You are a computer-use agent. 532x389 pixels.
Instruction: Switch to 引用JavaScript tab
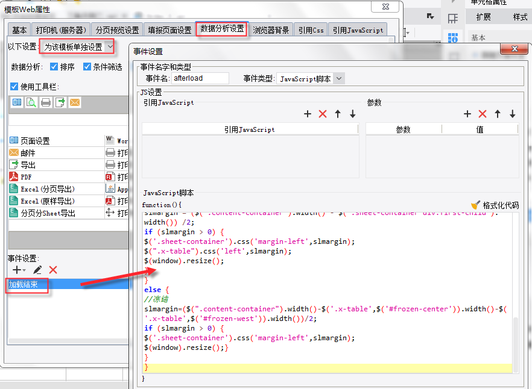click(358, 30)
